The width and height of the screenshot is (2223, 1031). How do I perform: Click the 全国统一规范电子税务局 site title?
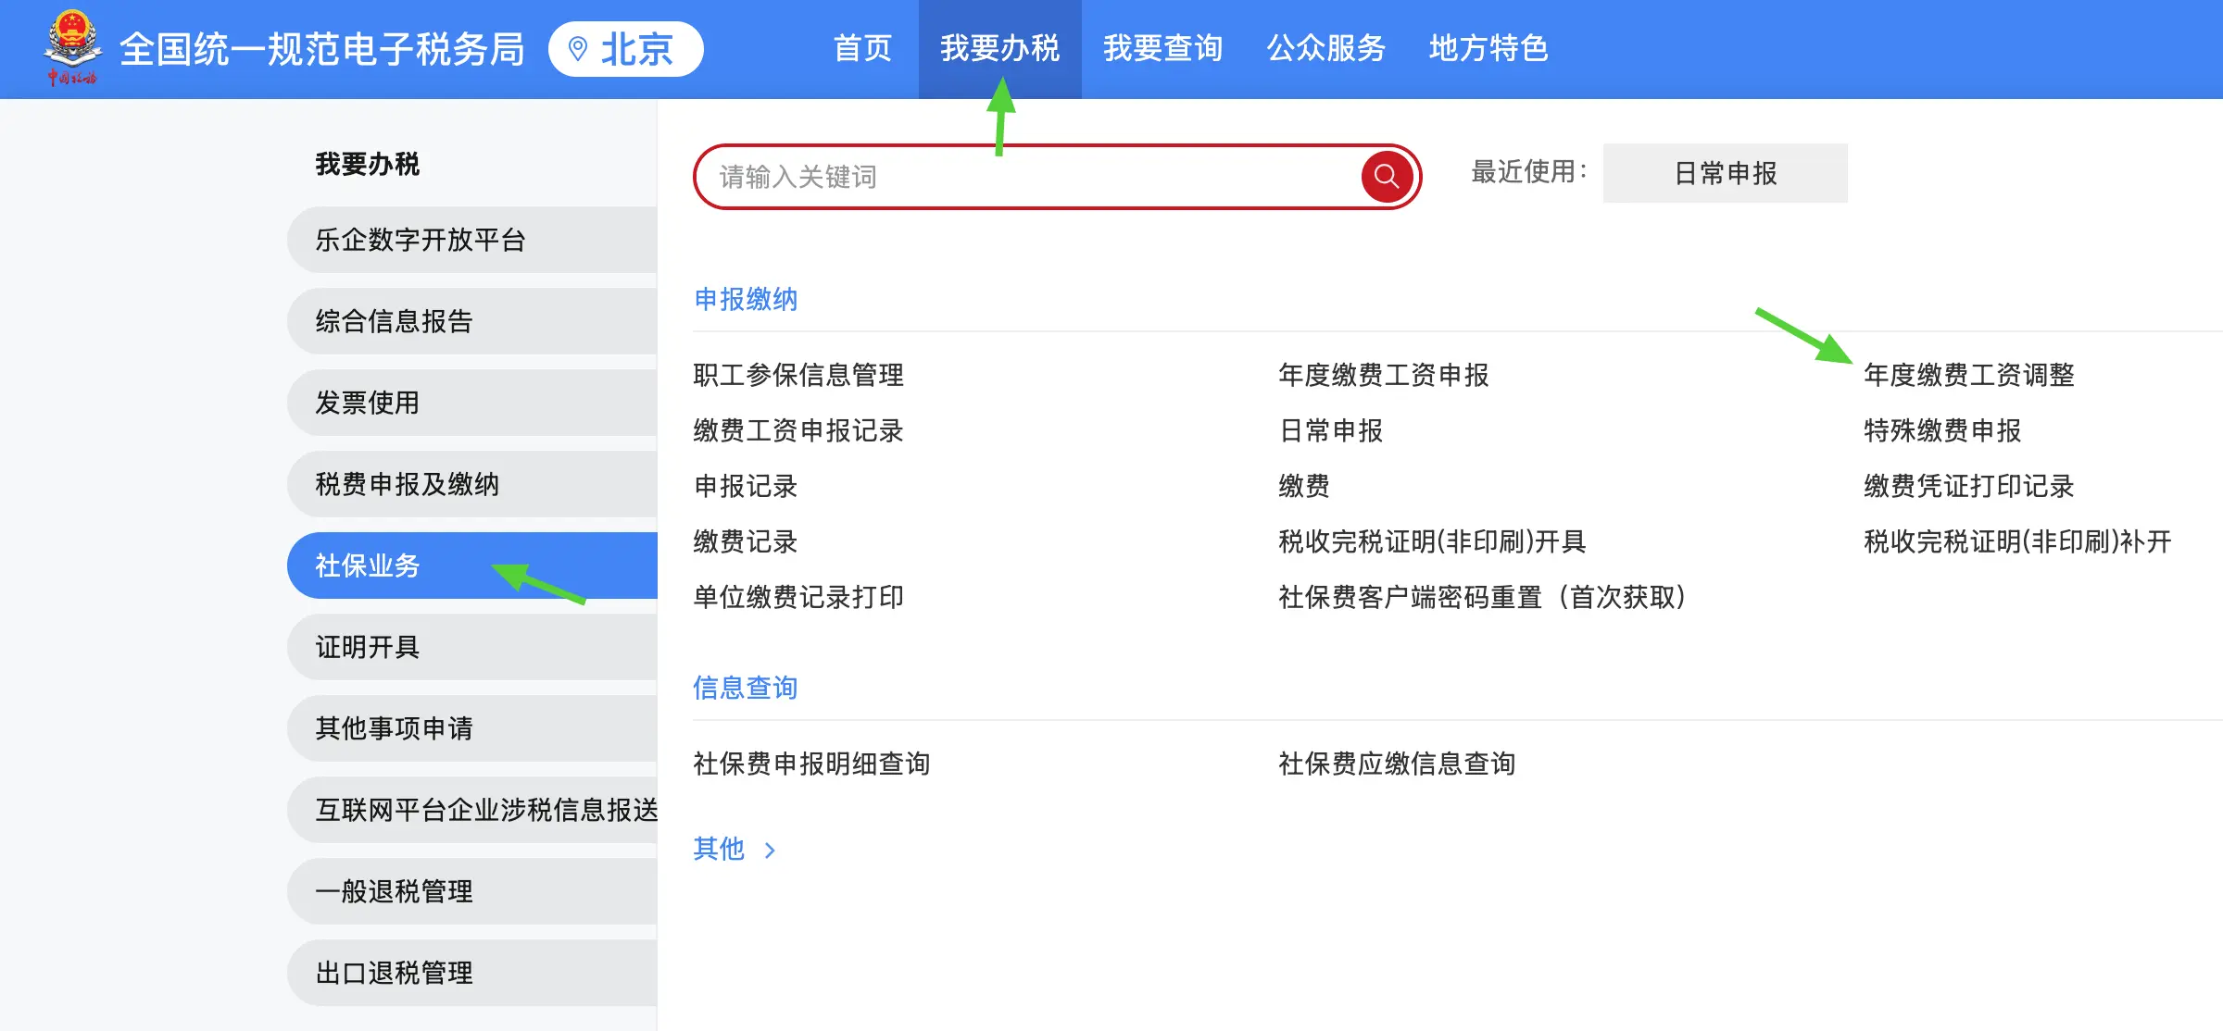tap(322, 49)
